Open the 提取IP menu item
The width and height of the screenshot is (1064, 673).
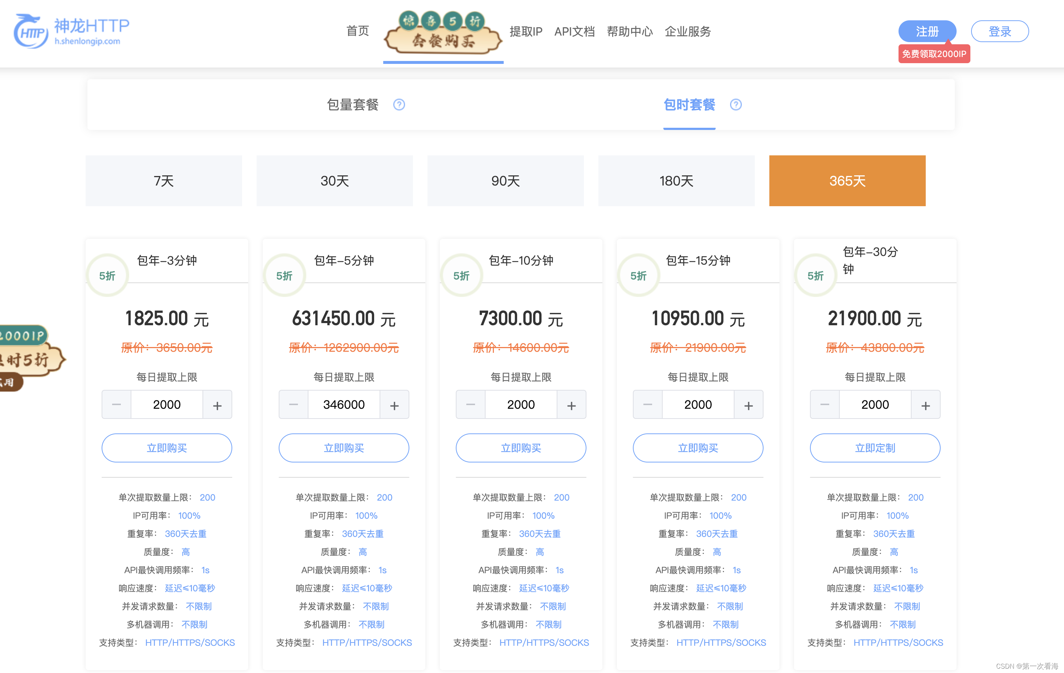click(526, 31)
